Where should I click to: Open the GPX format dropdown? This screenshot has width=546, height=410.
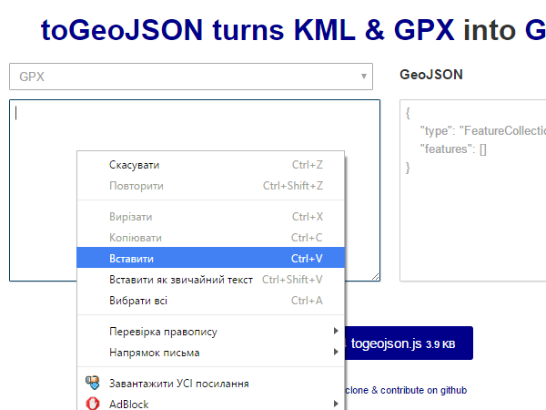pos(191,77)
